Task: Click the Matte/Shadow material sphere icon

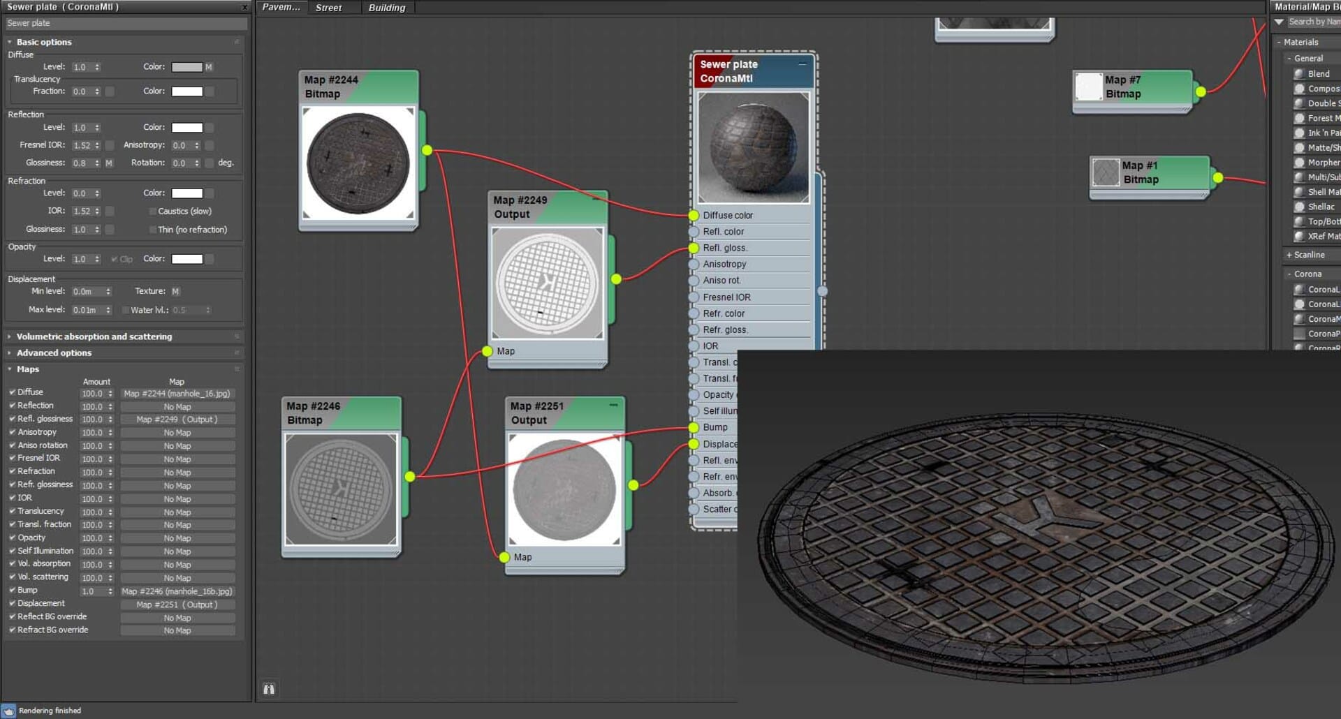Action: (1299, 147)
